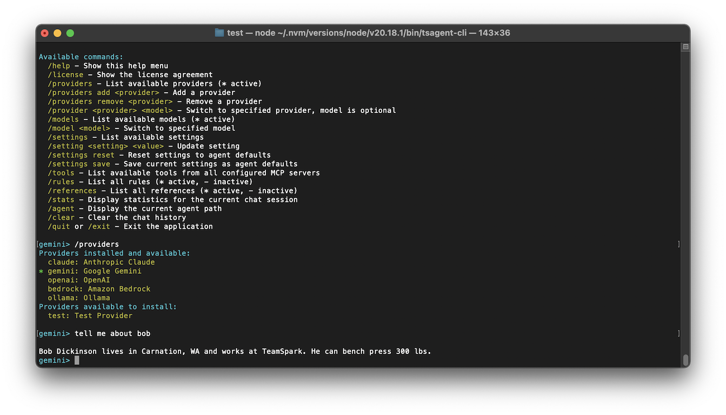Click the '/settings save' command text
The image size is (726, 415).
pos(79,164)
